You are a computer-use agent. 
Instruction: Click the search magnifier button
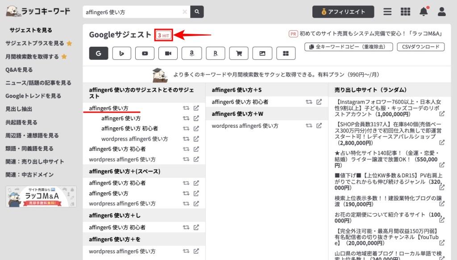[x=197, y=12]
